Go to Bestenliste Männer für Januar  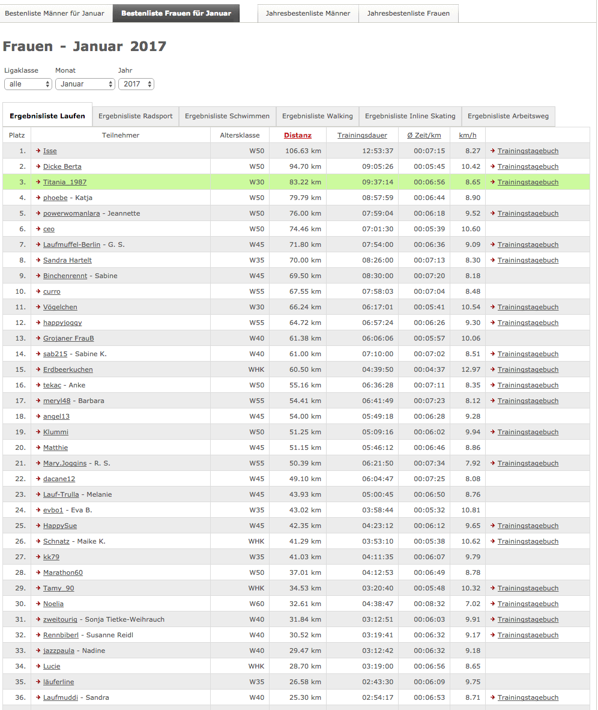pyautogui.click(x=55, y=13)
